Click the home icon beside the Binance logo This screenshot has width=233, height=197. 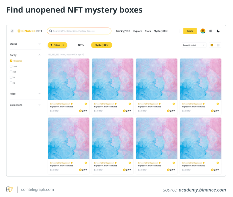click(x=12, y=31)
